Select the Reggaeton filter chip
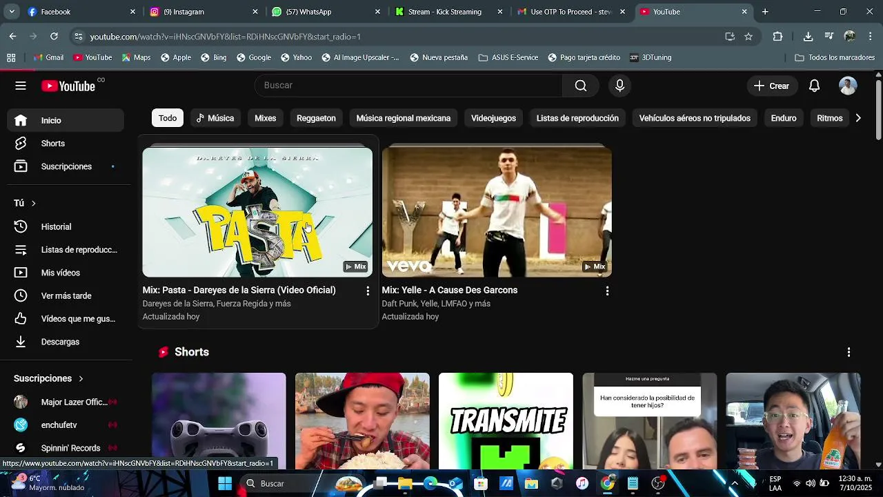The image size is (883, 497). (316, 118)
